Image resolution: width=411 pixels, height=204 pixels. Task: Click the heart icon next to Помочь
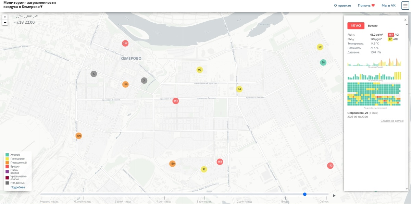pos(373,5)
